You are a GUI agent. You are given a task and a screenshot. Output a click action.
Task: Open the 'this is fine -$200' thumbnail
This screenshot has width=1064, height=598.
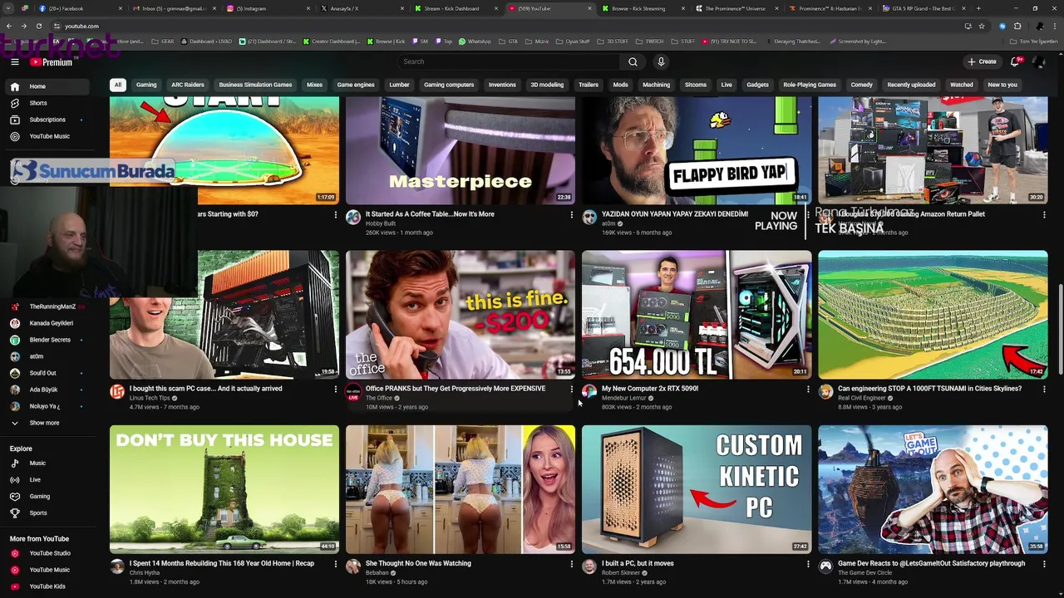pos(461,315)
